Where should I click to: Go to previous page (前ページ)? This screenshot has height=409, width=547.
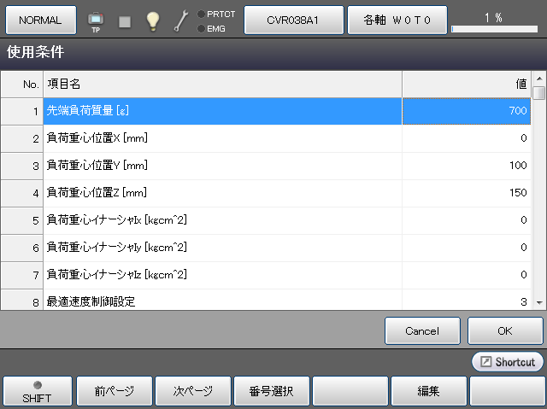115,392
